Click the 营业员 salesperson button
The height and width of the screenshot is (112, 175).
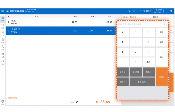pyautogui.click(x=136, y=72)
